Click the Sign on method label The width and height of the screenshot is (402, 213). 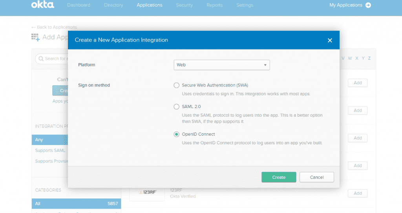coord(94,85)
